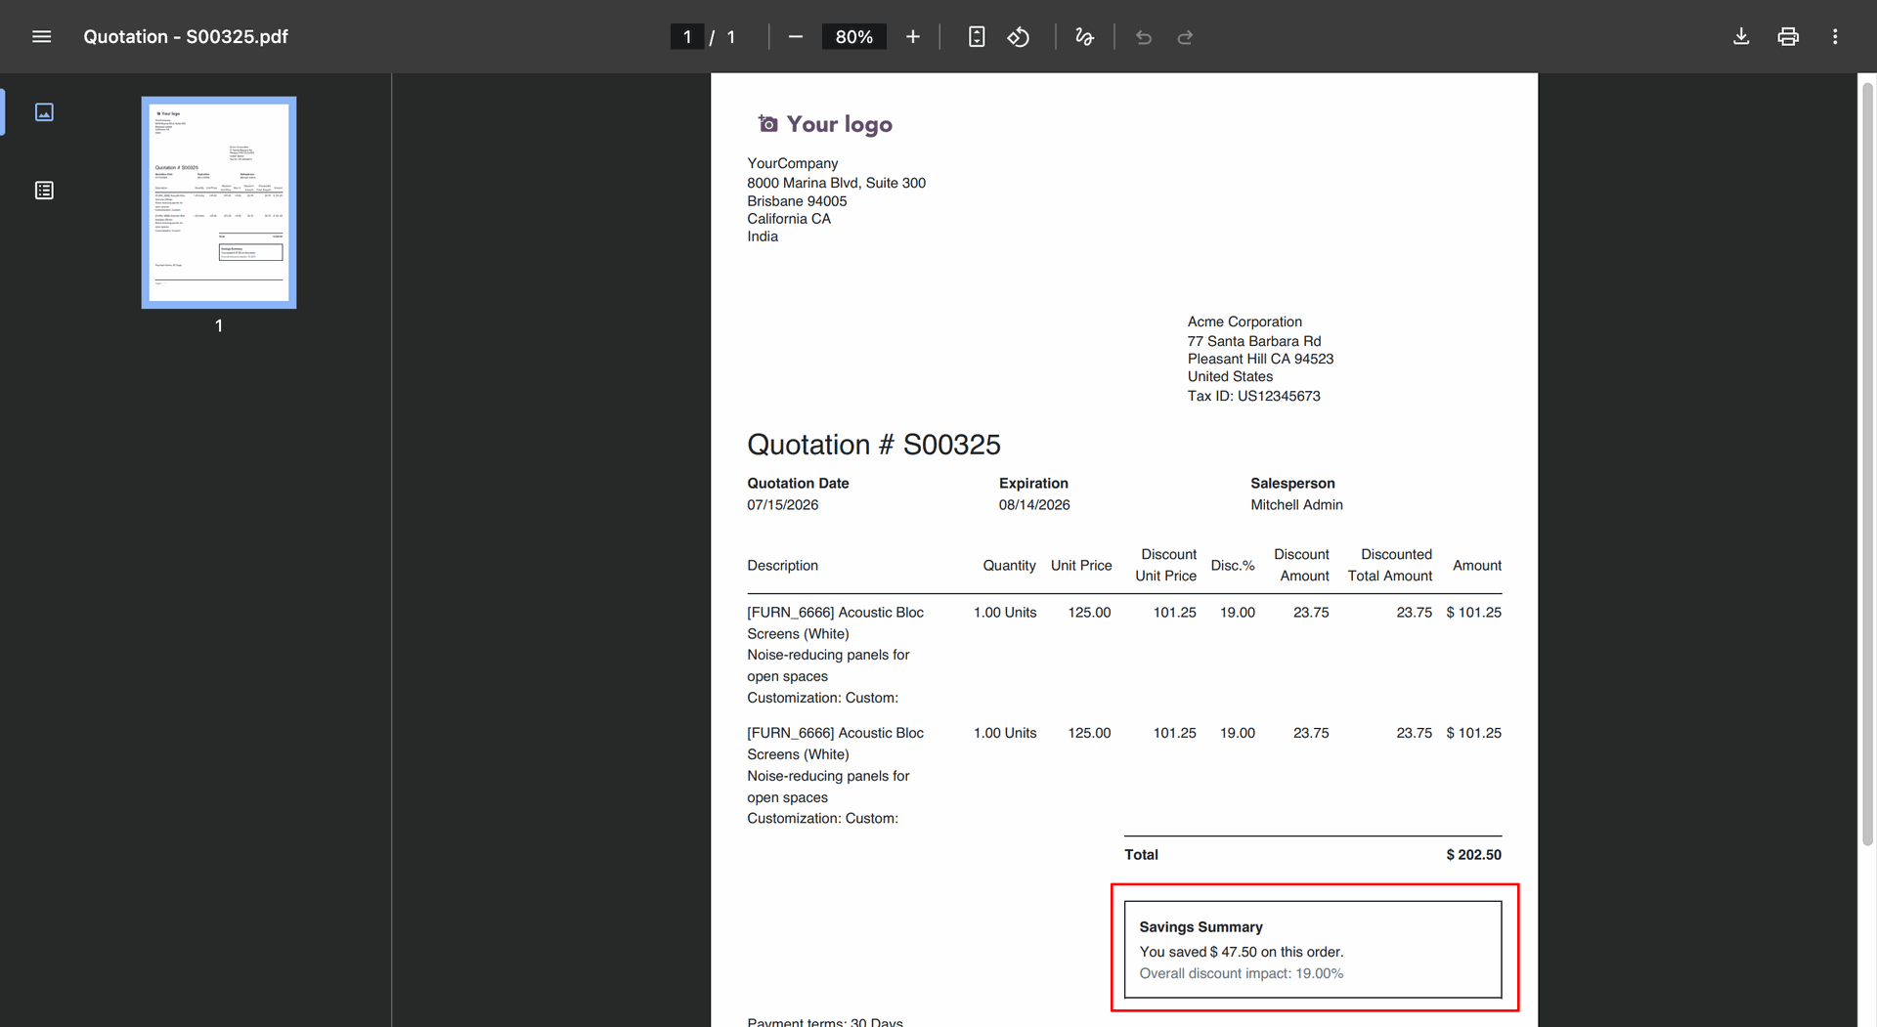Download the quotation PDF
The width and height of the screenshot is (1877, 1027).
(x=1741, y=37)
